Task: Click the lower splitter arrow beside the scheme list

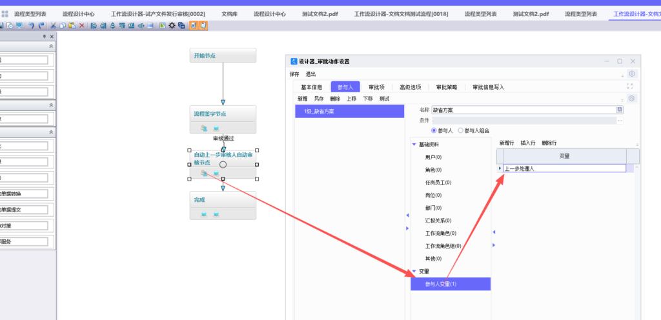Action: pyautogui.click(x=407, y=228)
